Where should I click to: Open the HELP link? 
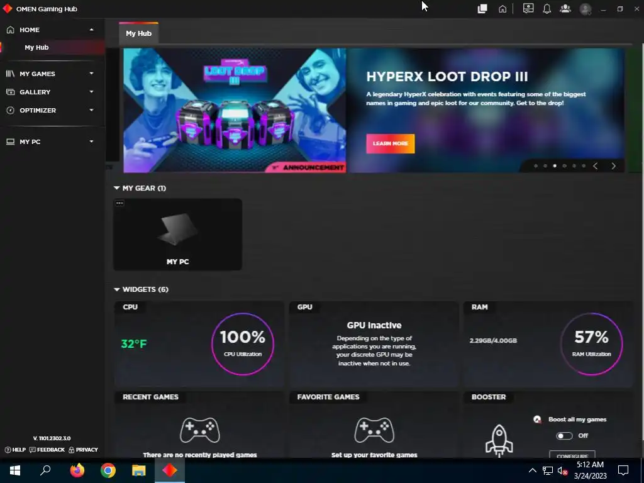point(15,450)
